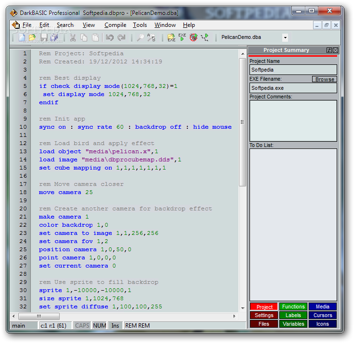Click the New file toolbar icon

22,37
